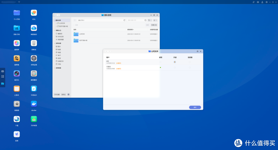Screen dimensions: 278x150
Task: Select the 知乎文案小组 folder row in list
Action: [x=115, y=41]
